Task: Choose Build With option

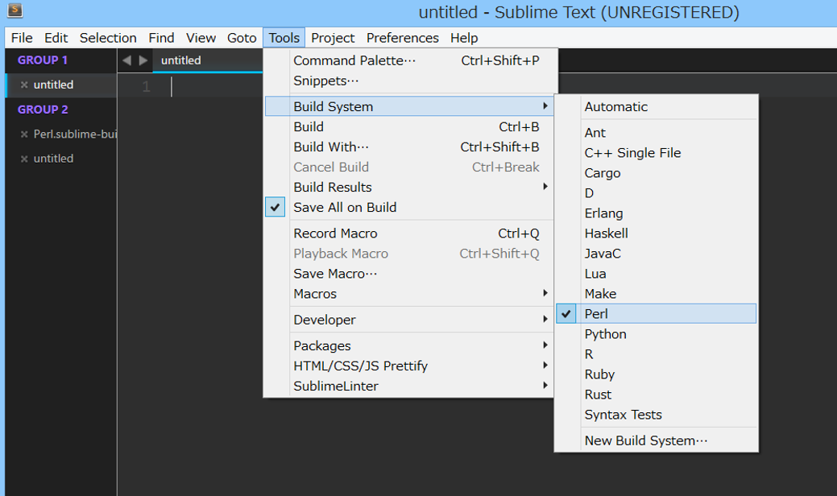Action: [409, 147]
